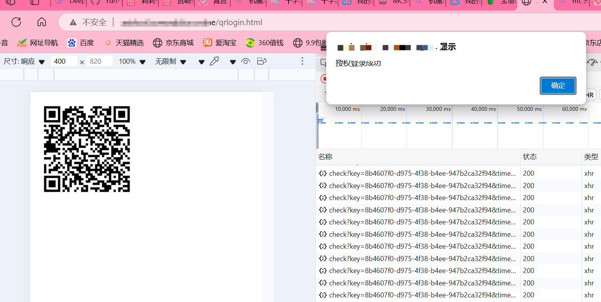Click the 20,000 ms timeline marker

pos(392,109)
